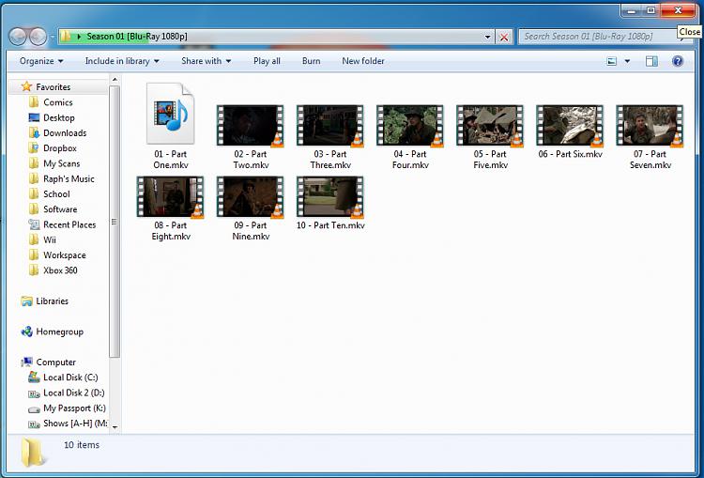Click navigation pane scroll down arrow
This screenshot has height=478, width=704.
(x=115, y=426)
